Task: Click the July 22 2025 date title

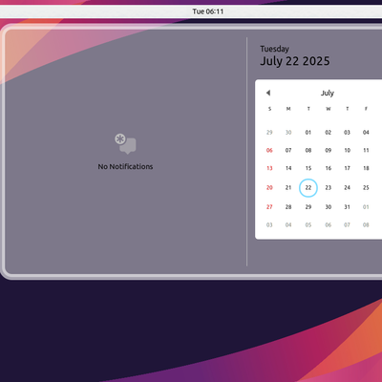Action: pyautogui.click(x=295, y=61)
